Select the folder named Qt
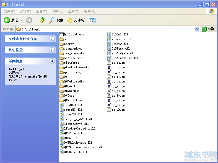The width and height of the screenshot is (218, 163). [63, 77]
